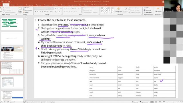Toggle text shadow (S) formatting
The image size is (183, 103).
pos(43,12)
